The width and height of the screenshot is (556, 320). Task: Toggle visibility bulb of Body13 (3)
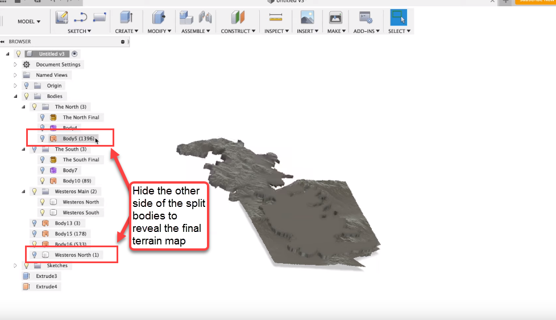click(x=35, y=223)
